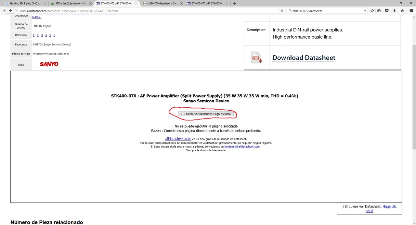
Task: Click the 'Página de inicio' row label
Action: [21, 54]
